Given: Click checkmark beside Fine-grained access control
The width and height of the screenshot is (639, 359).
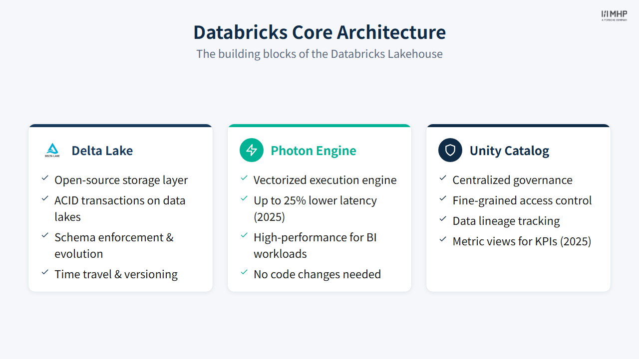Looking at the screenshot, I should (443, 198).
